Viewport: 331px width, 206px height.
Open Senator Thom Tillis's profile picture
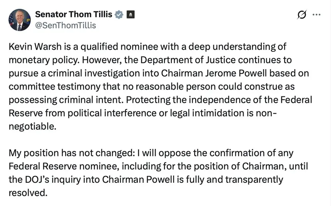(x=19, y=20)
